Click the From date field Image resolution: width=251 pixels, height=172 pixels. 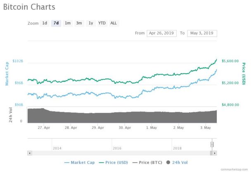161,33
